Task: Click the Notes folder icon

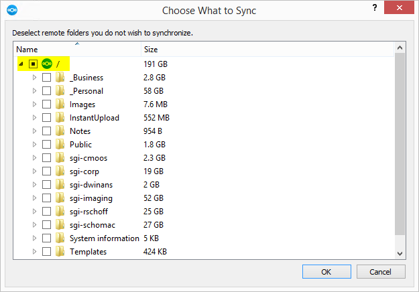Action: [x=60, y=131]
